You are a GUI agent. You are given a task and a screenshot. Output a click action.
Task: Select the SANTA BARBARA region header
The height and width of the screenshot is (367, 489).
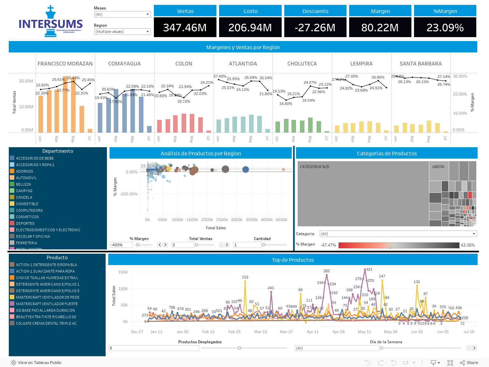coord(421,64)
